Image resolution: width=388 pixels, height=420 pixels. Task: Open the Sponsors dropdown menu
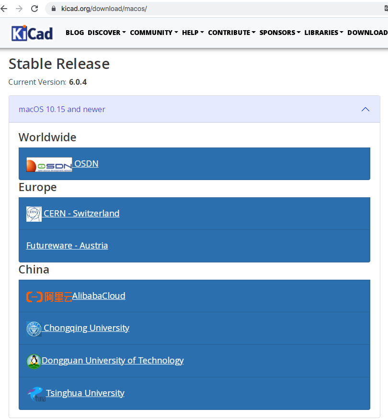280,33
